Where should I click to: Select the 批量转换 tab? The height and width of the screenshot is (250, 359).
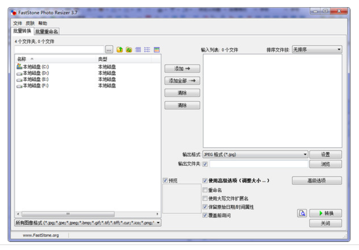pos(22,31)
